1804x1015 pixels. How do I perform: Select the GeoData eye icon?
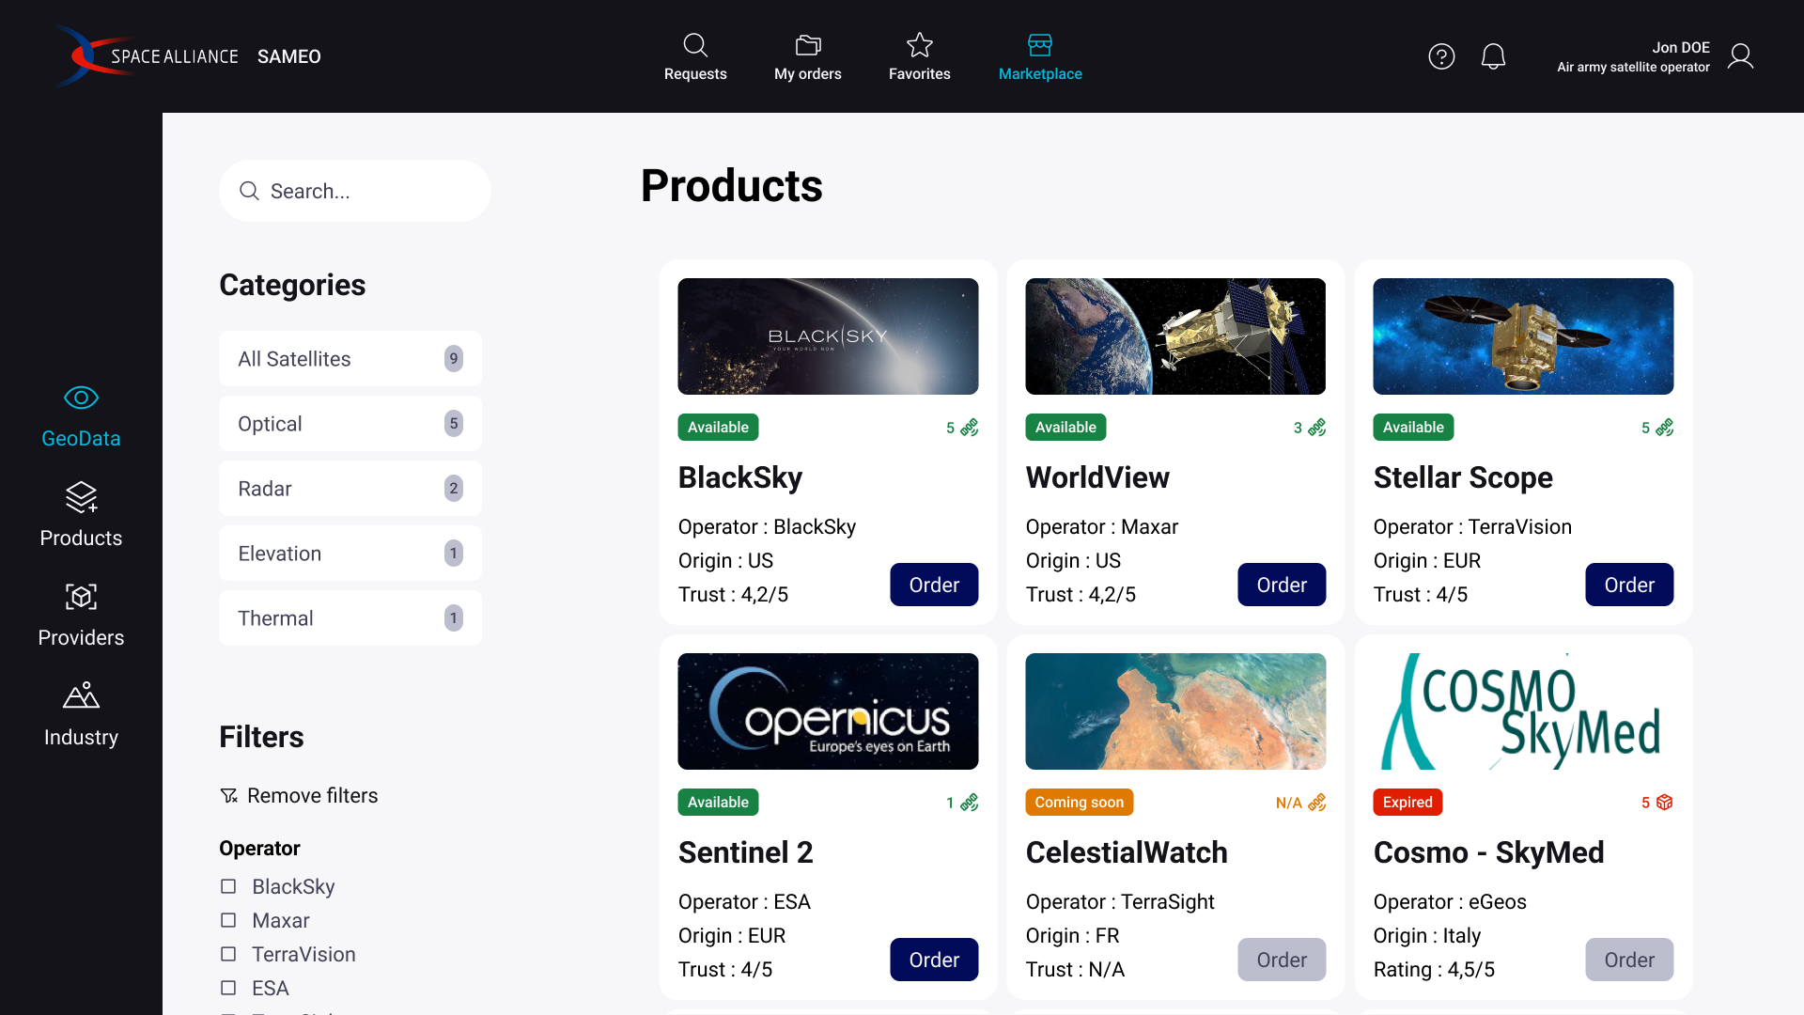coord(81,398)
